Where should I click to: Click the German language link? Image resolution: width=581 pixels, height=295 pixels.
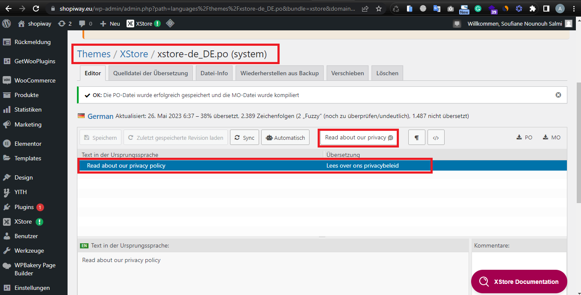(100, 116)
